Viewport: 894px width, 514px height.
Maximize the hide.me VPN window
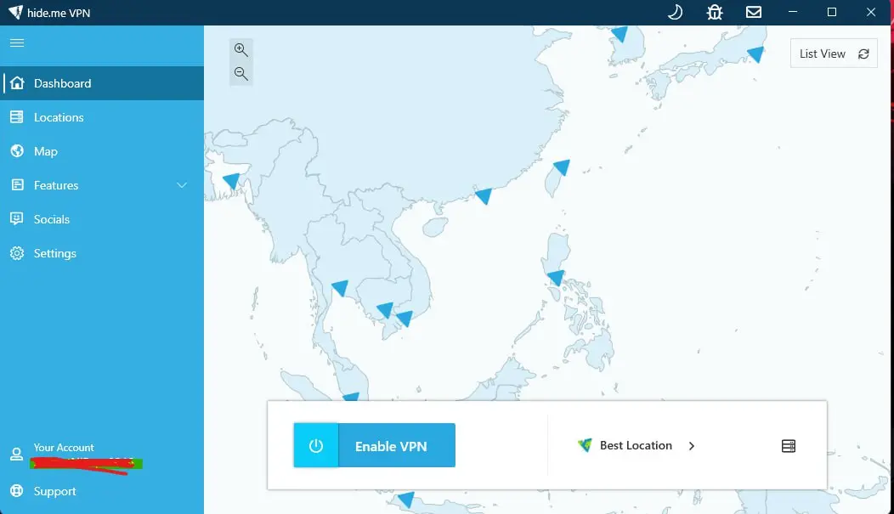(832, 12)
